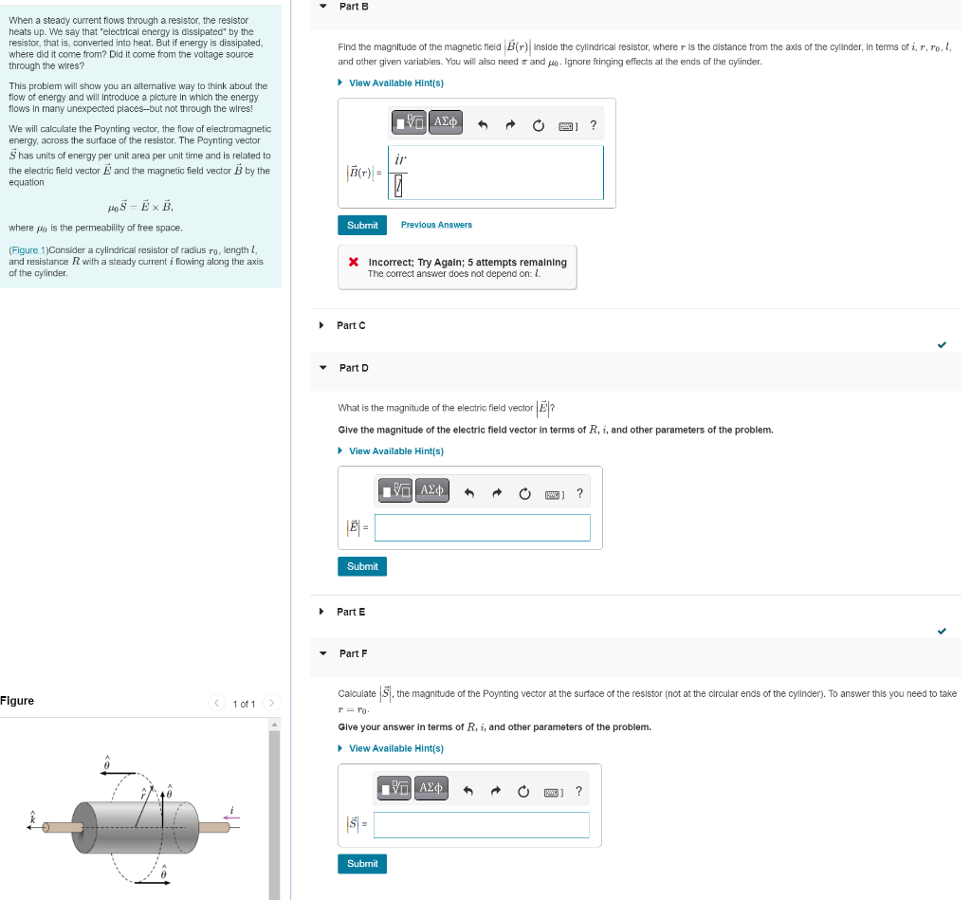This screenshot has height=900, width=971.
Task: Show keyboard shortcuts in Part B toolbar
Action: pos(568,126)
